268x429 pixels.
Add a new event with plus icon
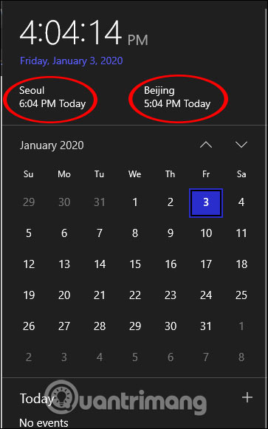point(247,397)
